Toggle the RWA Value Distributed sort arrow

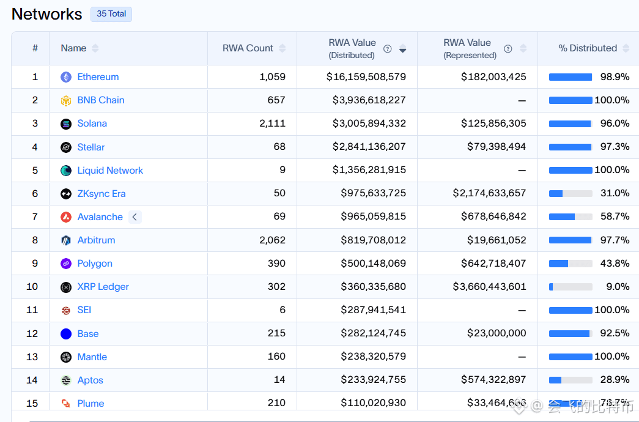coord(402,48)
